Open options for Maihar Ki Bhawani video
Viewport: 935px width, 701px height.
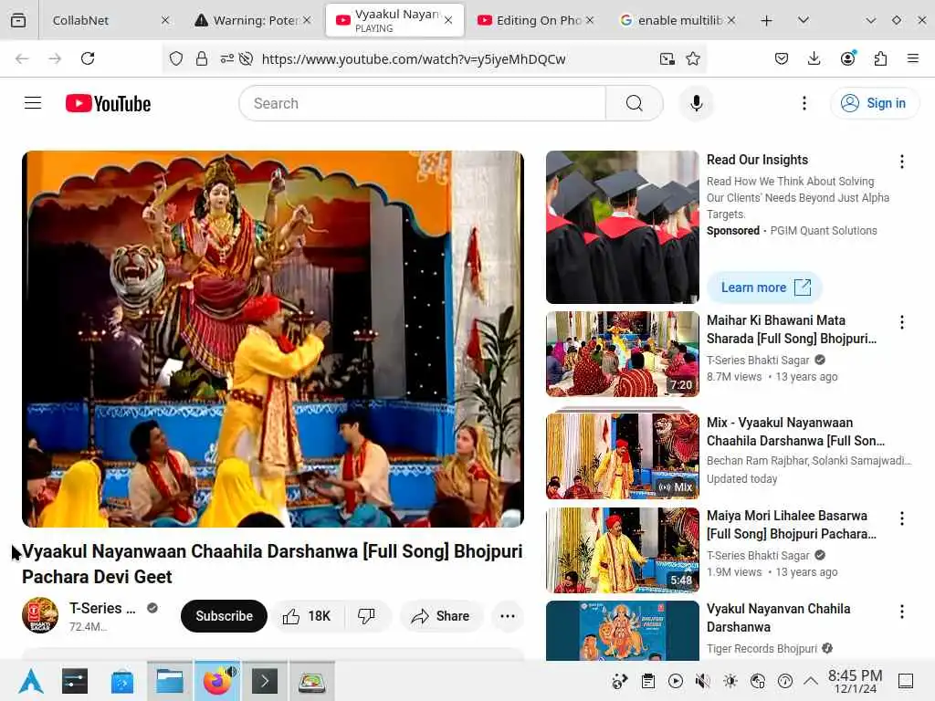[x=902, y=322]
